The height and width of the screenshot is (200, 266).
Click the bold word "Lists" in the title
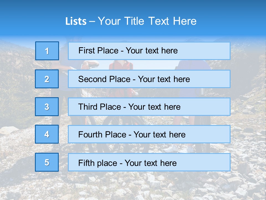coord(76,21)
